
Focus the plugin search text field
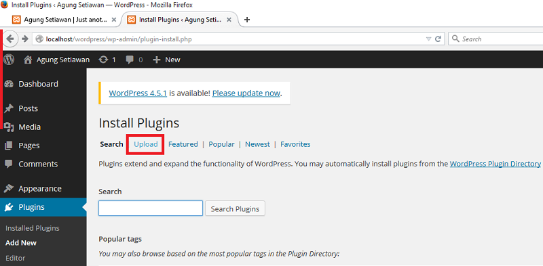tap(151, 208)
